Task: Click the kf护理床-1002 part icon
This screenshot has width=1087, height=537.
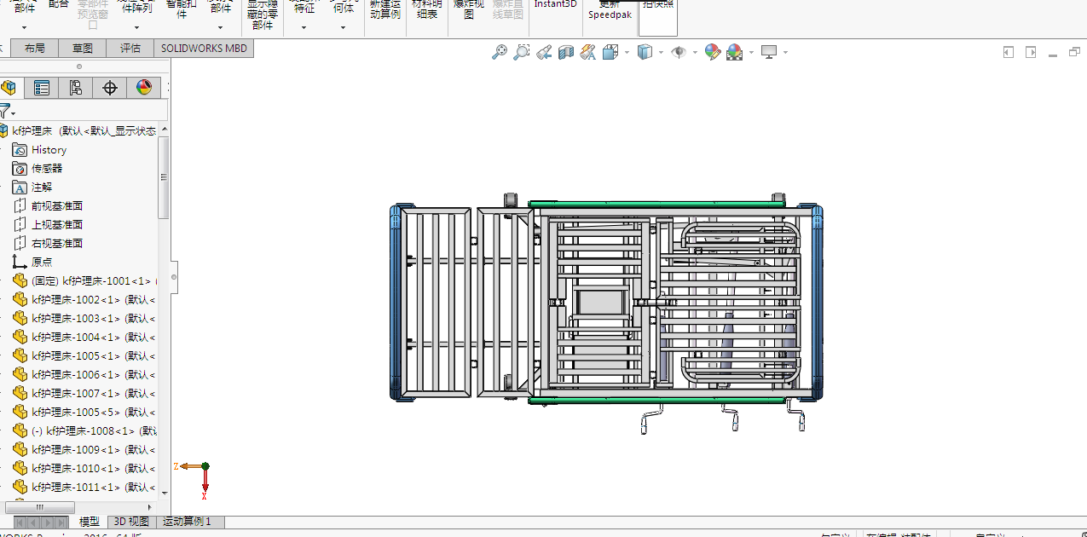Action: 20,300
